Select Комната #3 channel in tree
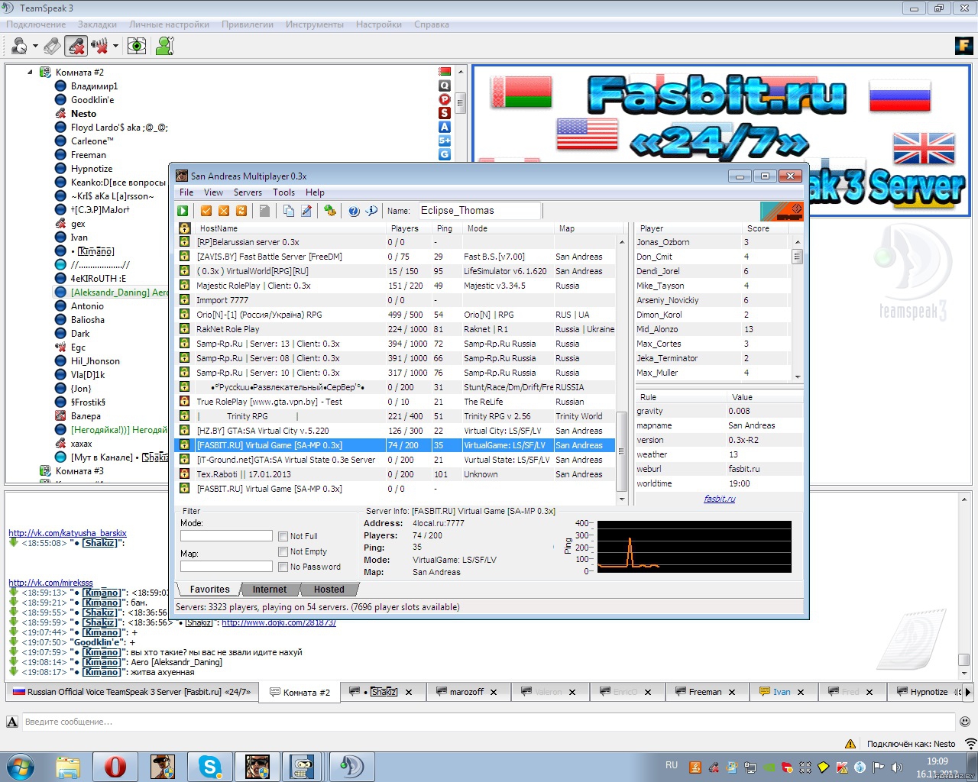The image size is (978, 782). click(x=79, y=471)
